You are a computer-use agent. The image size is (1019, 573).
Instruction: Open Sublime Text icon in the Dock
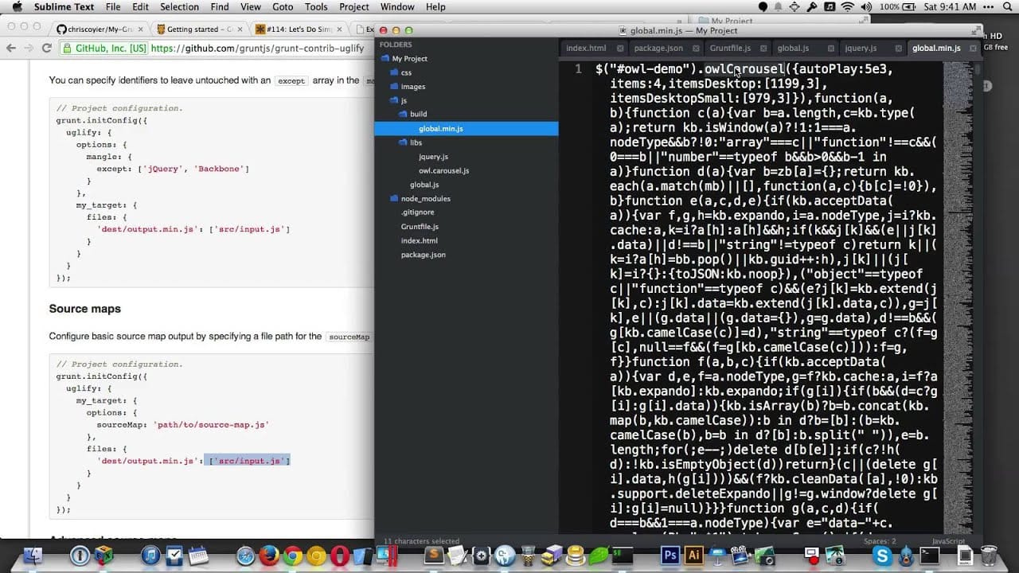tap(434, 555)
